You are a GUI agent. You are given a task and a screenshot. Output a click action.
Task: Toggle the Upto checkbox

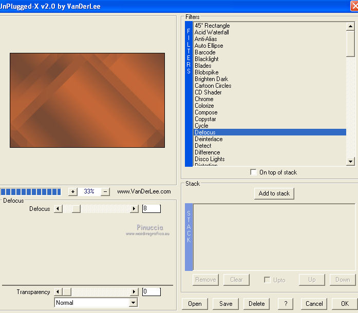(x=267, y=280)
